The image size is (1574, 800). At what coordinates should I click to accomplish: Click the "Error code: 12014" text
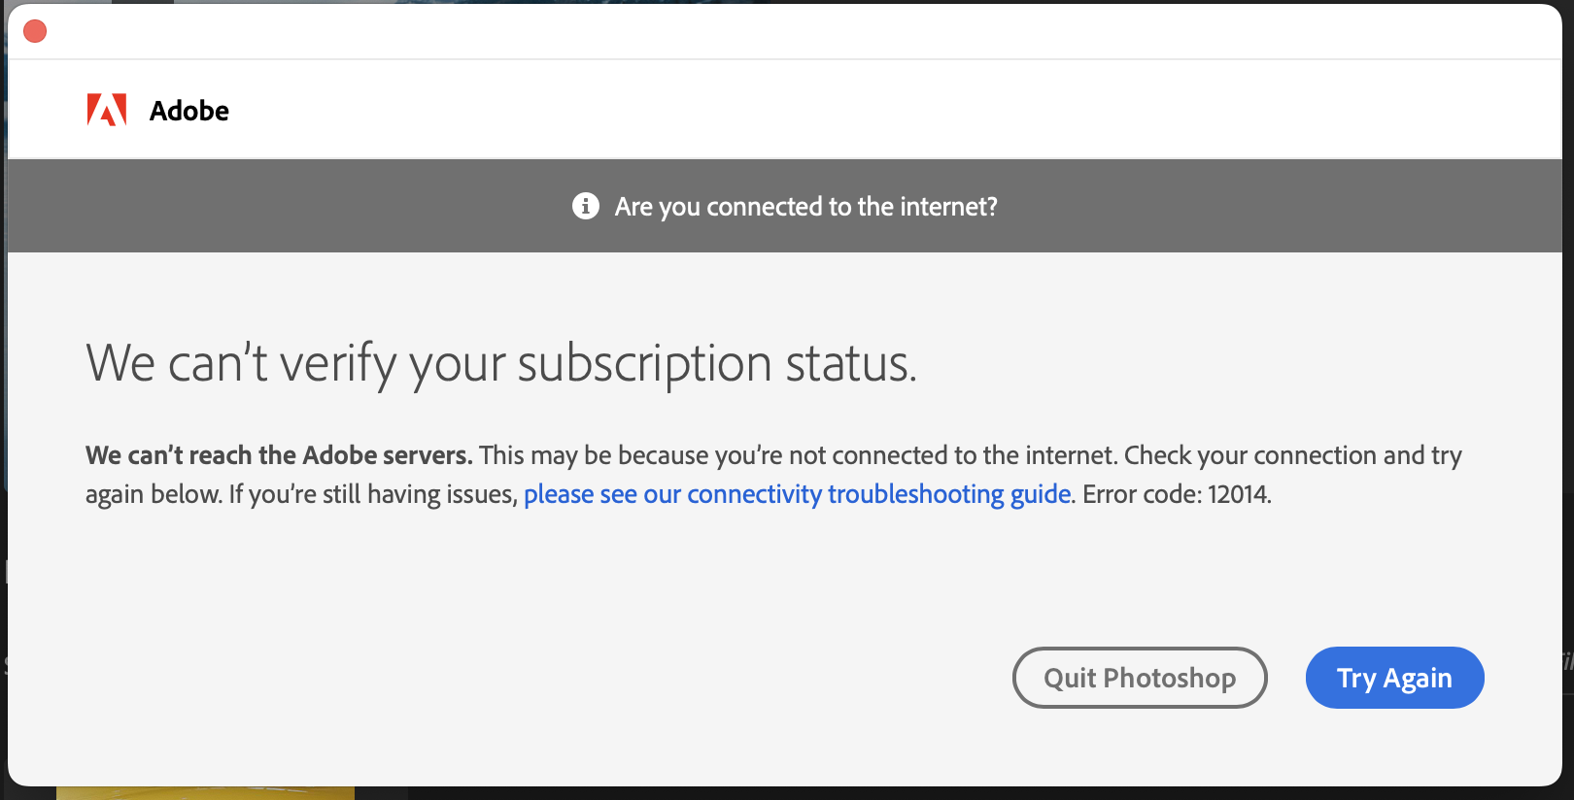pos(1177,494)
